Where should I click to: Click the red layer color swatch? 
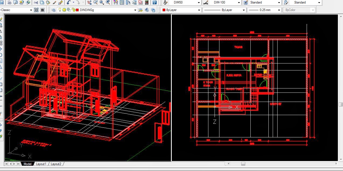[x=77, y=10]
